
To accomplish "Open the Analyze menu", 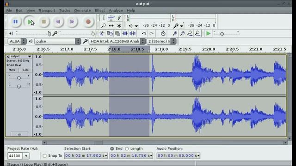I will click(116, 11).
